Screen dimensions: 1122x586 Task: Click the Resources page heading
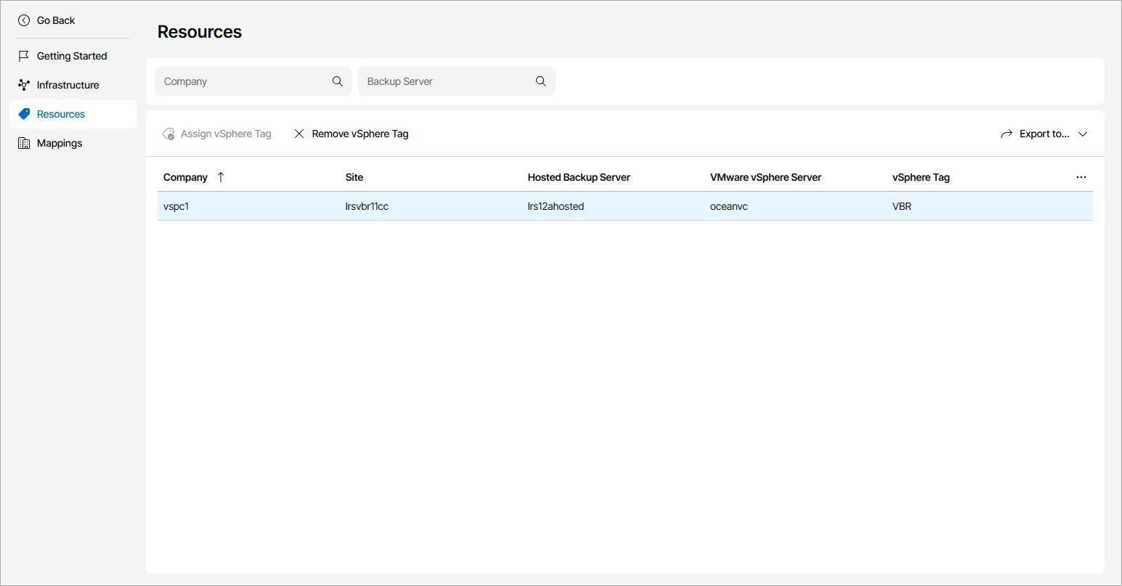[x=200, y=32]
